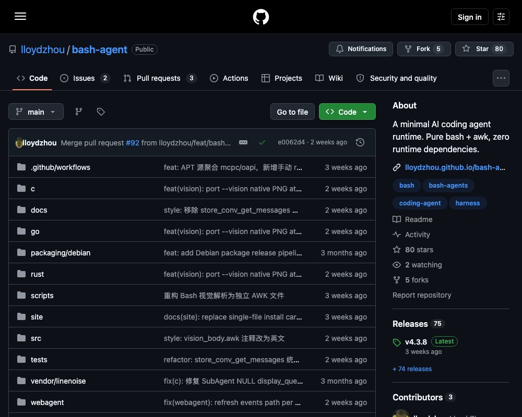Open lloydzhou owner profile link
This screenshot has height=417, width=522.
tap(43, 50)
